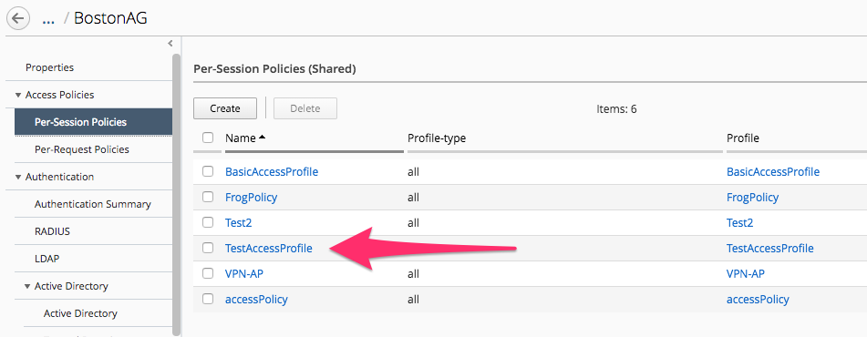Click the 'all' profile-type for accessPolicy row

(413, 300)
